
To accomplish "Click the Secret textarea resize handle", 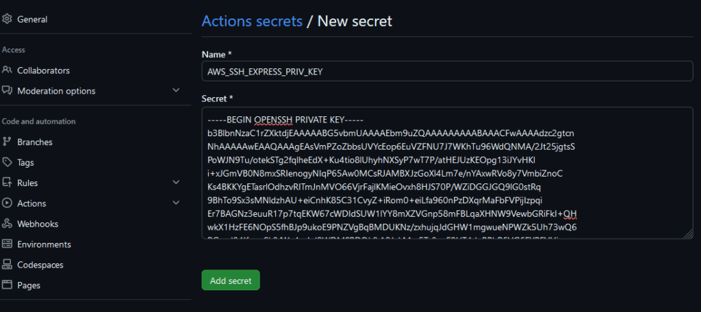I will 688,234.
